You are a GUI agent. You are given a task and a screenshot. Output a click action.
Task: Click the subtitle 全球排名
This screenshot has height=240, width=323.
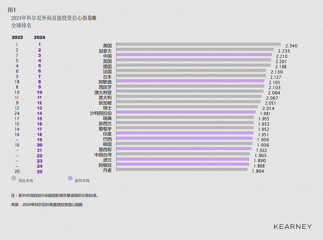[x=21, y=25]
